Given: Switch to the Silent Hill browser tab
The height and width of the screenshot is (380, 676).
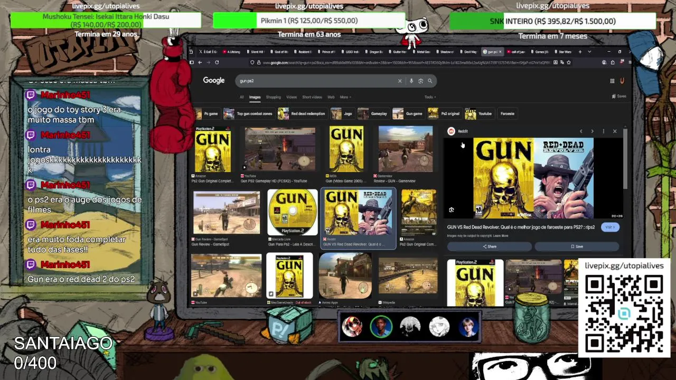Looking at the screenshot, I should 257,52.
